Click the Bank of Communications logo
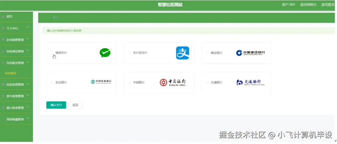 tap(250, 83)
